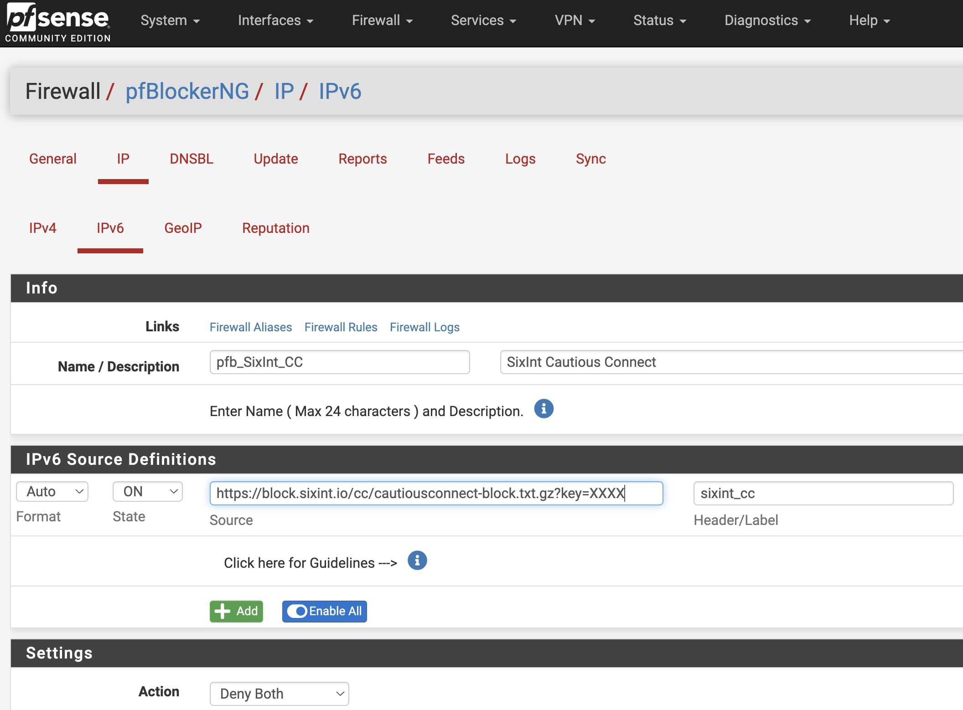Click the Enable All button
The width and height of the screenshot is (963, 710).
tap(324, 611)
